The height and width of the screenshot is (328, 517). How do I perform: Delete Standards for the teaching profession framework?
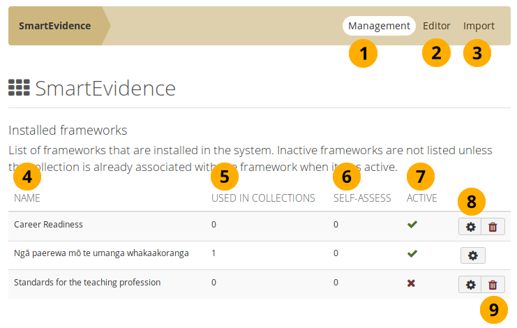[493, 284]
